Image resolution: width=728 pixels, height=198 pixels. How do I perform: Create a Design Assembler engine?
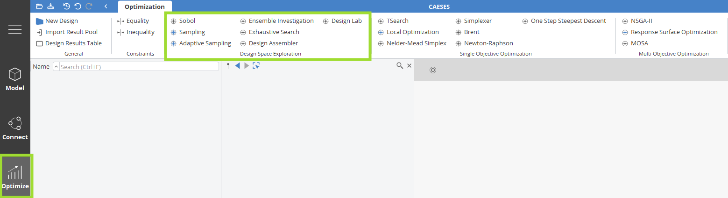(269, 43)
